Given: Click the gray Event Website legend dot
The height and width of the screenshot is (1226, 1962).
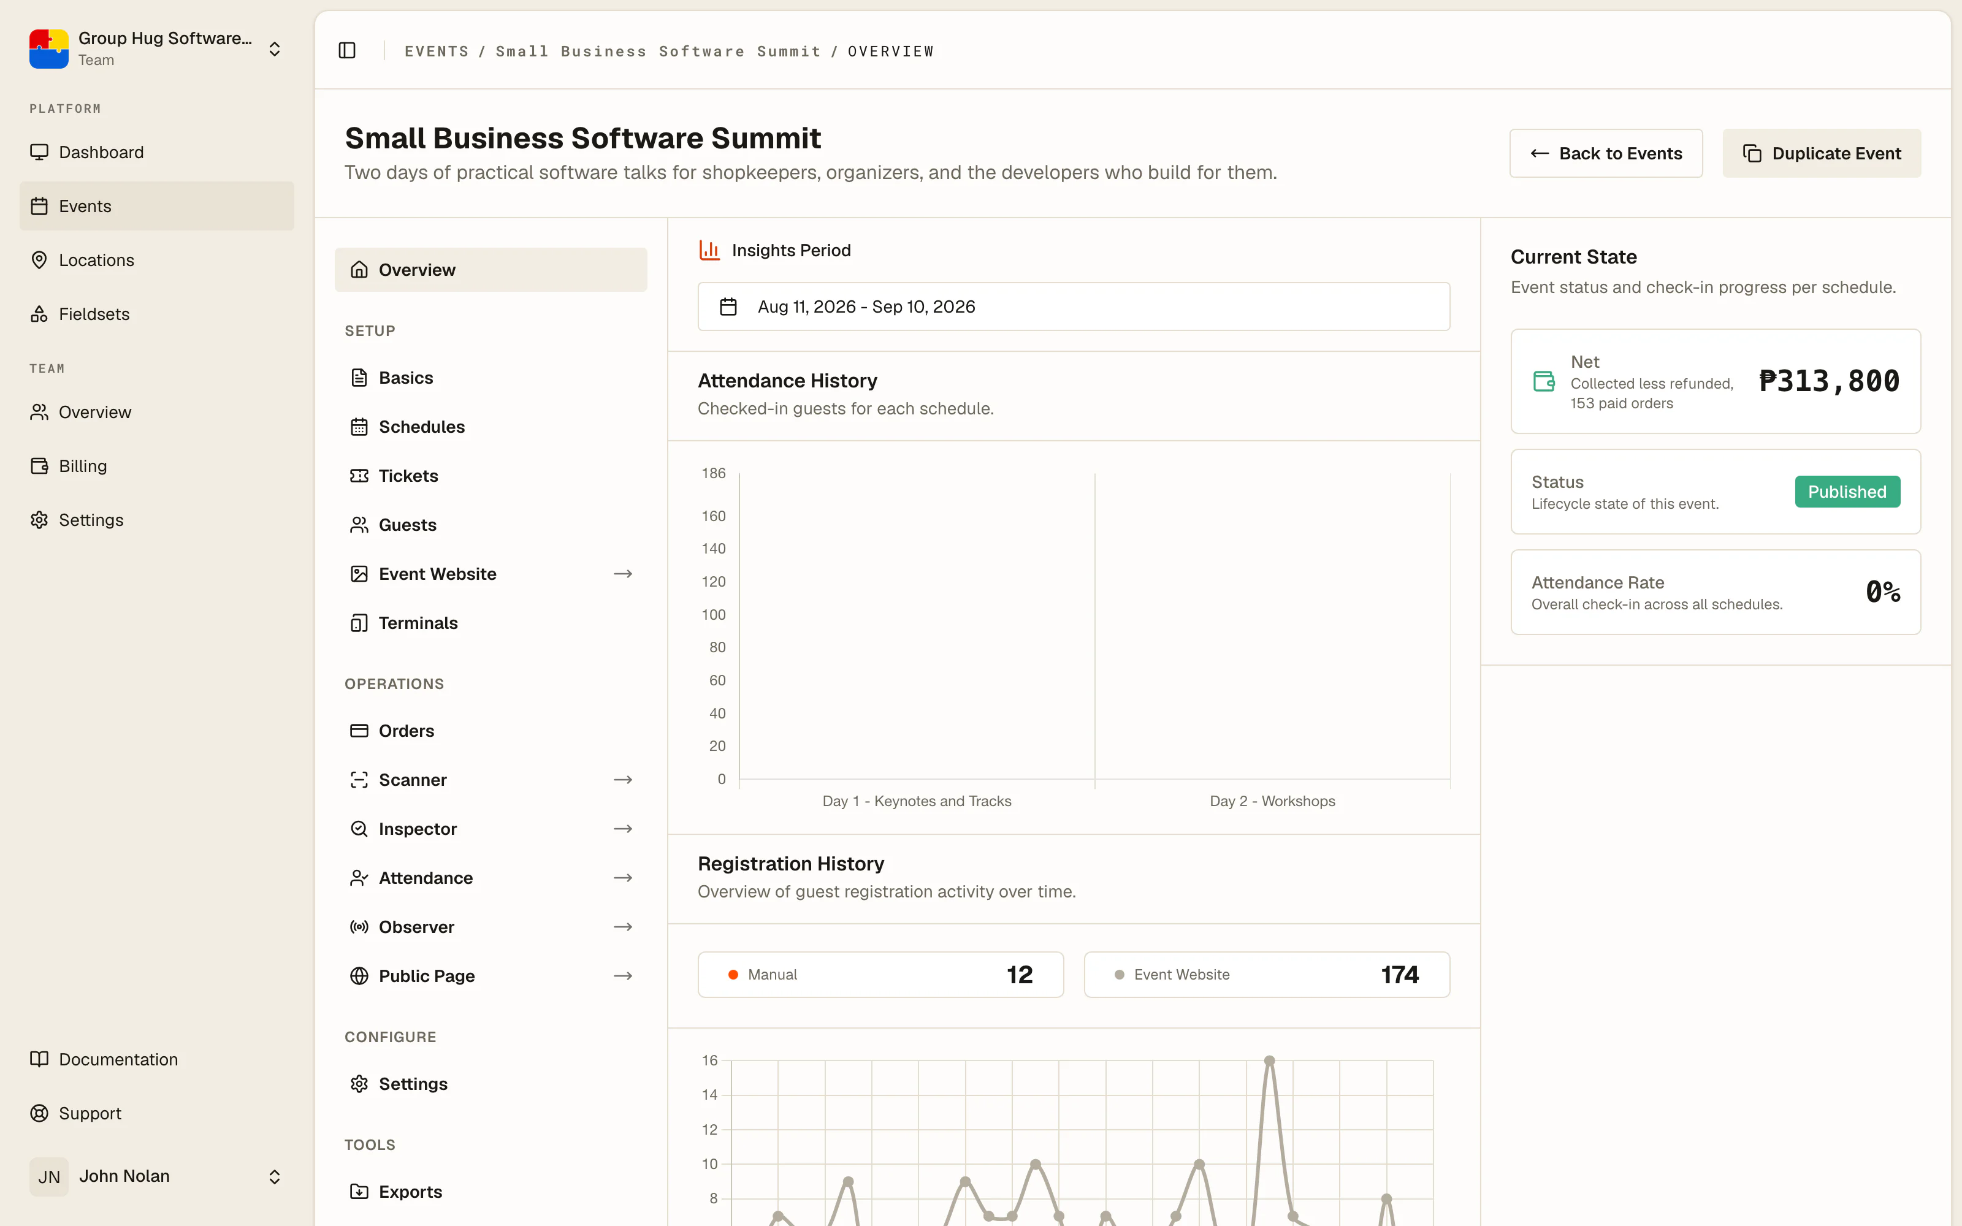Looking at the screenshot, I should click(1119, 975).
